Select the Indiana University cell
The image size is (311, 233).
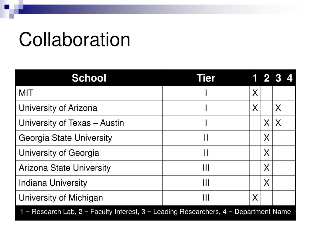coord(89,183)
